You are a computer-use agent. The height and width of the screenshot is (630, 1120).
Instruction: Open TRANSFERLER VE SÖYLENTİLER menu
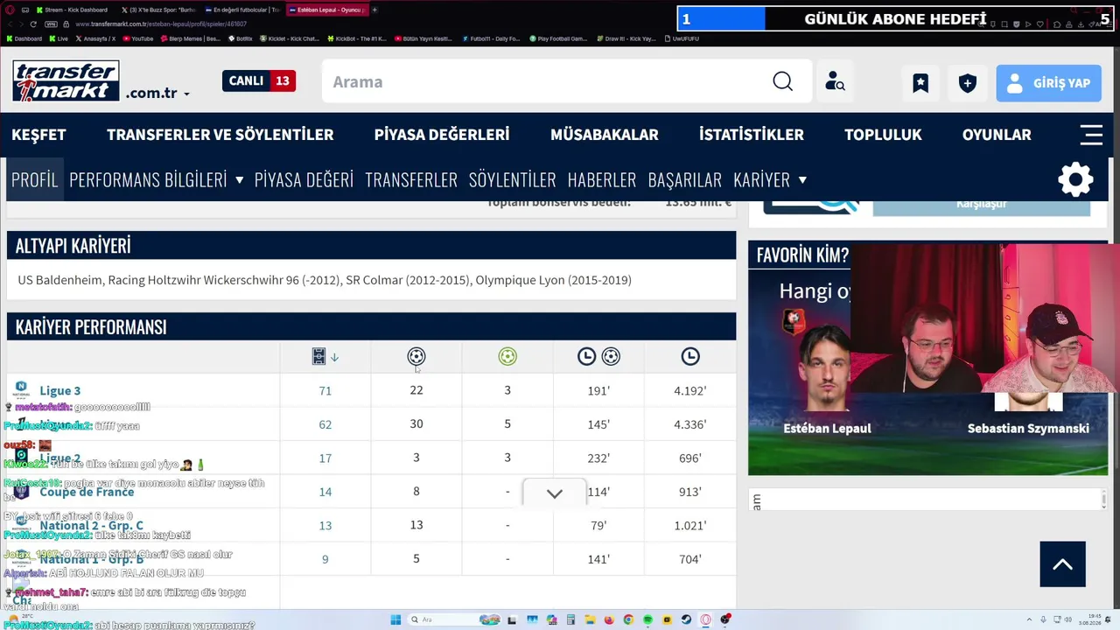[220, 135]
